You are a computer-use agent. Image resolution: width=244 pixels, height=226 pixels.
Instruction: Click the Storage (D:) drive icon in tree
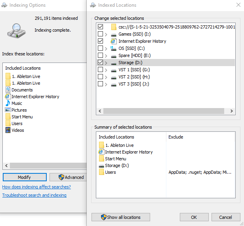pos(114,64)
